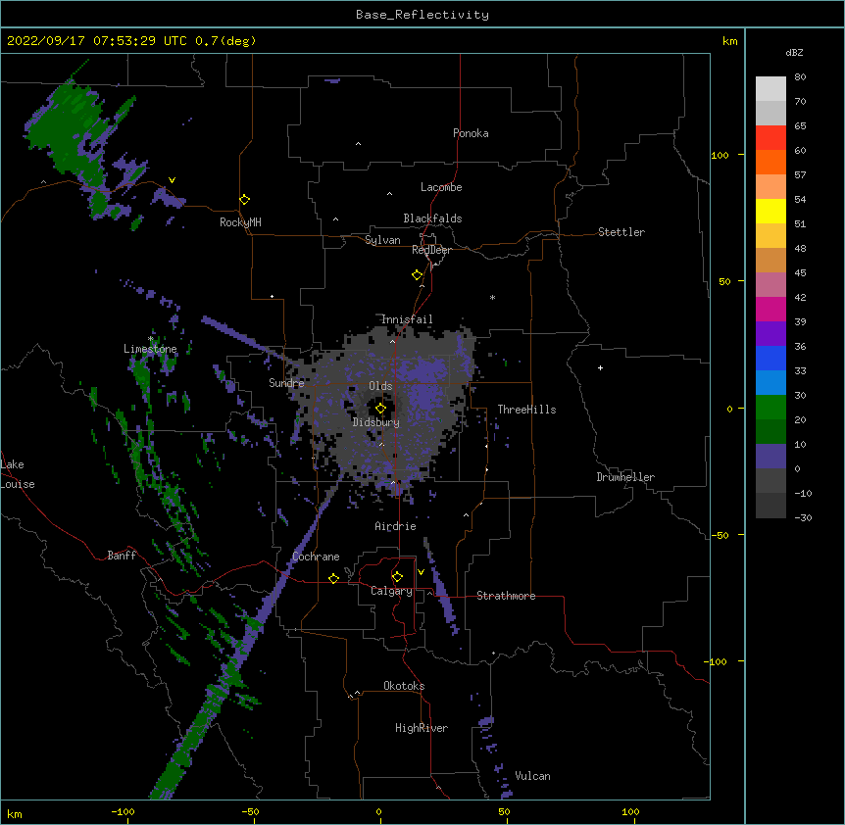Click the white caret marker west of Ponoka
This screenshot has height=825, width=845.
[x=359, y=144]
